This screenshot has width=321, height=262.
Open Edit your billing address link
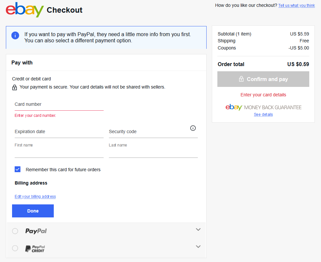pyautogui.click(x=35, y=197)
